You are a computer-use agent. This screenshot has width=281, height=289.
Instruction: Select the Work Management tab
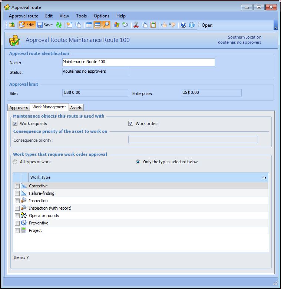click(x=49, y=107)
